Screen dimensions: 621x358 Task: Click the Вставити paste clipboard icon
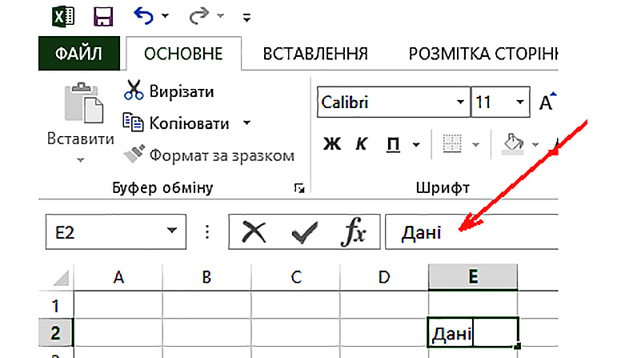click(83, 103)
